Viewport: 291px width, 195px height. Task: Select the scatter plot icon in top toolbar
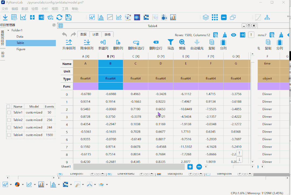pos(119,17)
